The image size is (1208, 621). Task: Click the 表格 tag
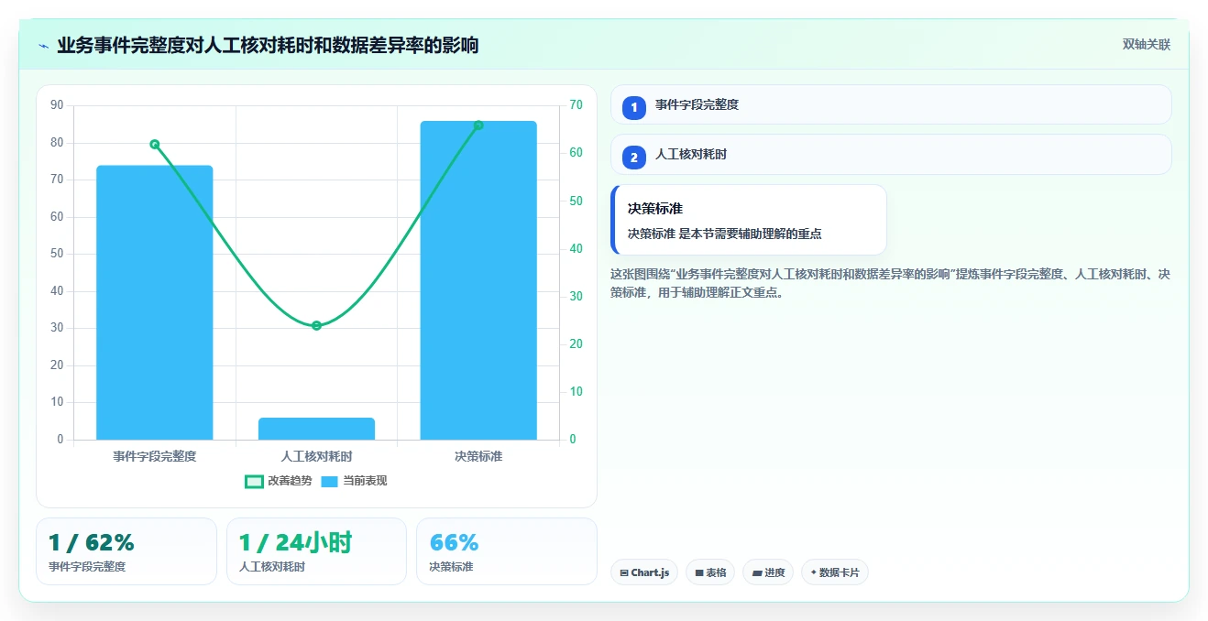point(710,572)
